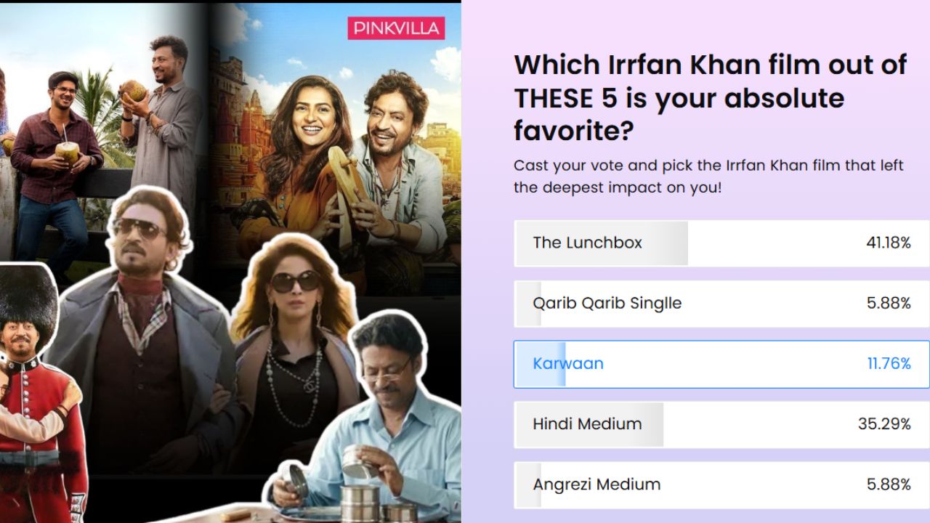Click the 35.29% Hindi Medium percentage
The image size is (930, 523).
[884, 424]
